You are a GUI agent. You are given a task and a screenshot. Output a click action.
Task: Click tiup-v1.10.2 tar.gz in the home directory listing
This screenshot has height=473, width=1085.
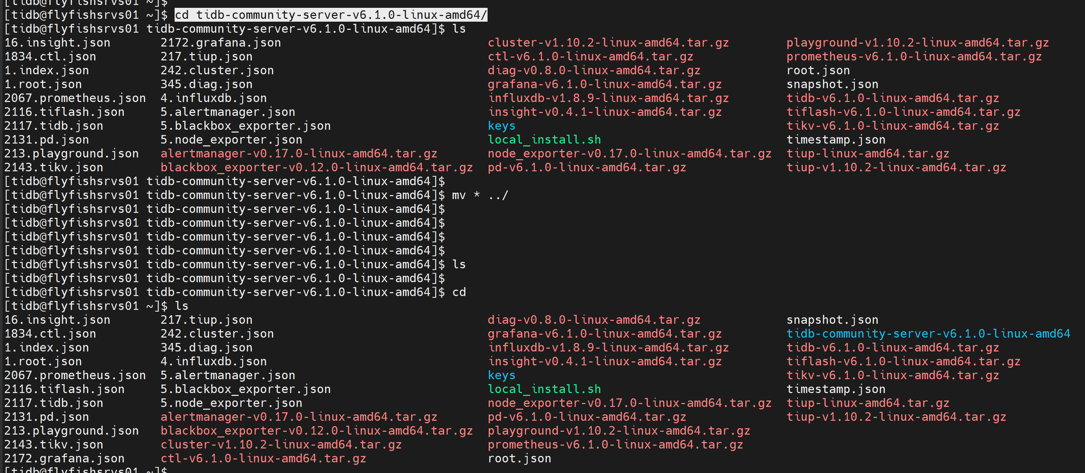896,417
